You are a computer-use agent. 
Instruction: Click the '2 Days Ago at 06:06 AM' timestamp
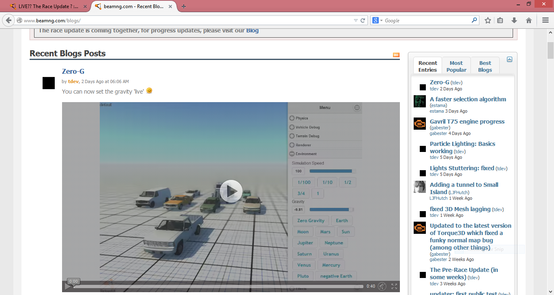point(105,81)
